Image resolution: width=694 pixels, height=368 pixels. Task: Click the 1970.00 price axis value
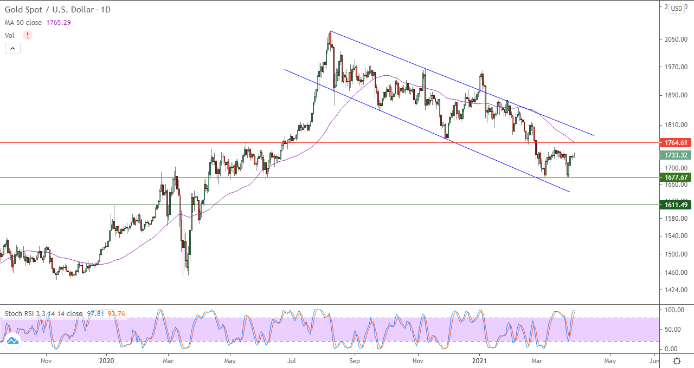tap(676, 67)
